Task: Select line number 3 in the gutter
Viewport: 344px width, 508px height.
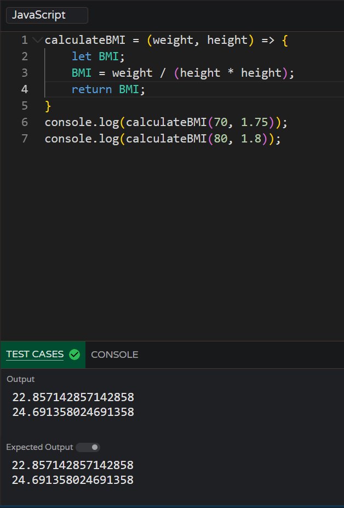Action: [25, 73]
